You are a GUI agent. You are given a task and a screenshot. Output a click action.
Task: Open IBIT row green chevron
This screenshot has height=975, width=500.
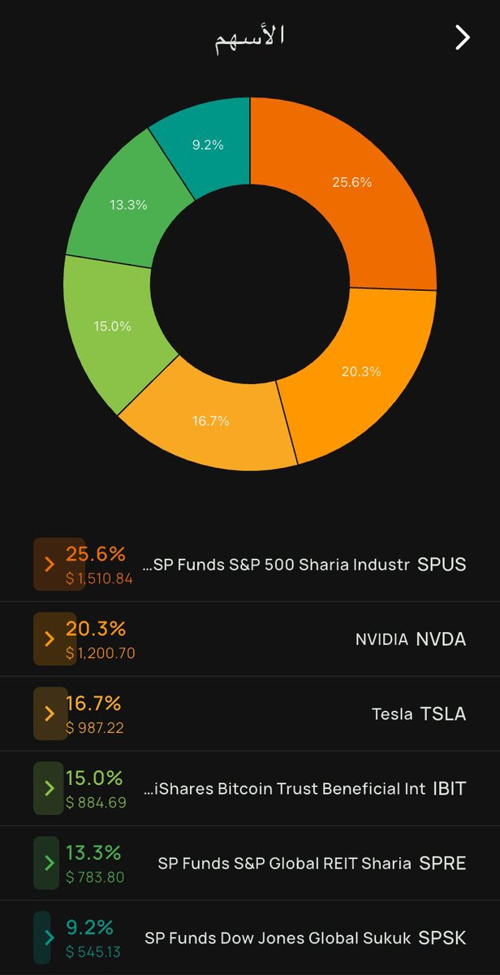50,788
